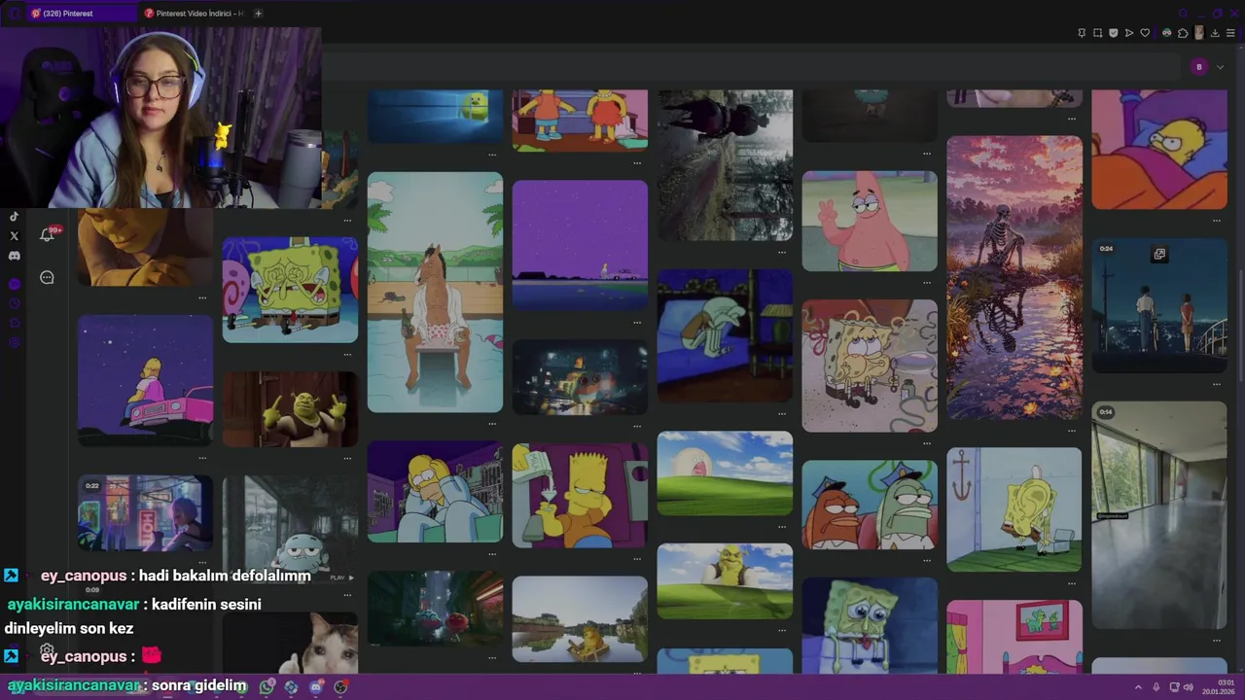The image size is (1245, 700).
Task: Open the skeleton by sunset lake pin
Action: (1014, 277)
